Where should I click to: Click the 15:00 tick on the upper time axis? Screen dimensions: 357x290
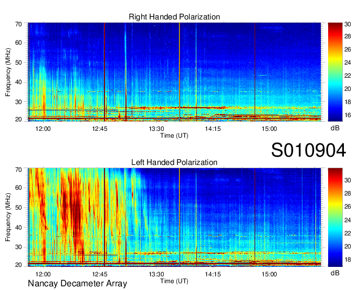269,129
